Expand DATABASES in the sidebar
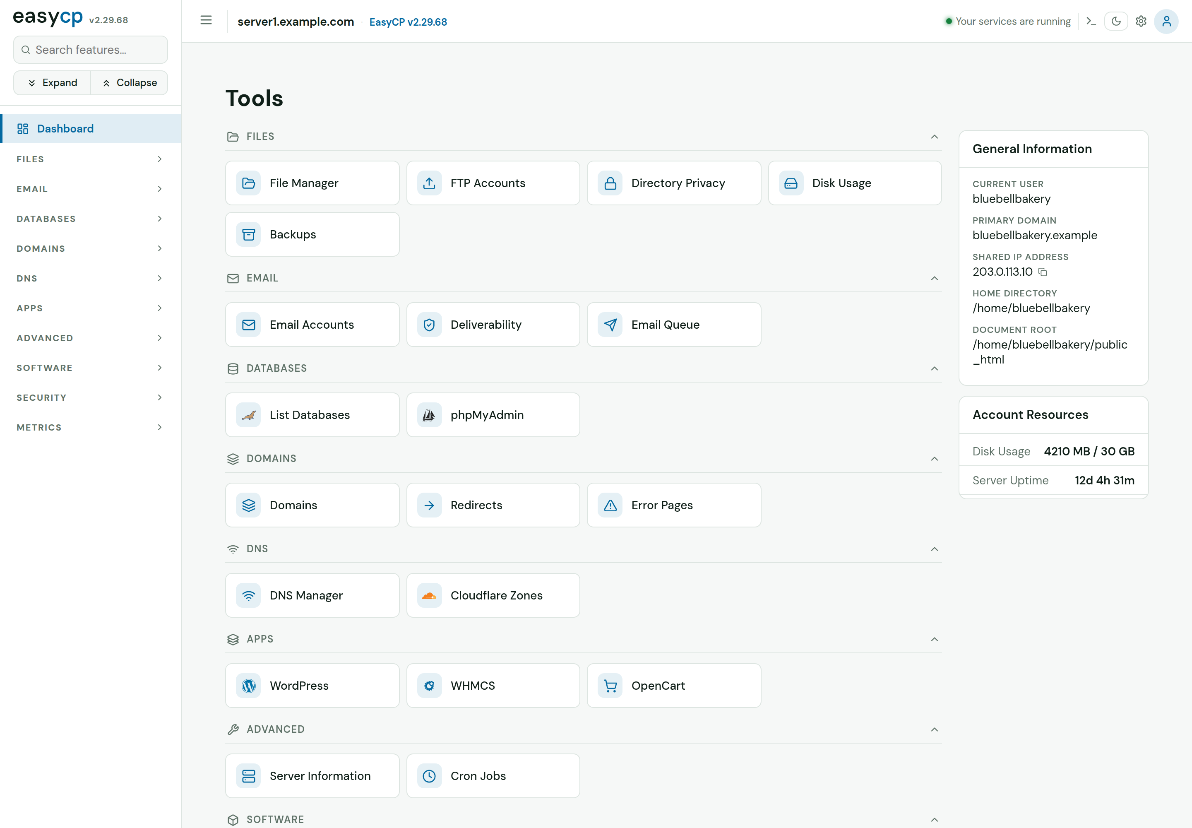 [x=90, y=219]
